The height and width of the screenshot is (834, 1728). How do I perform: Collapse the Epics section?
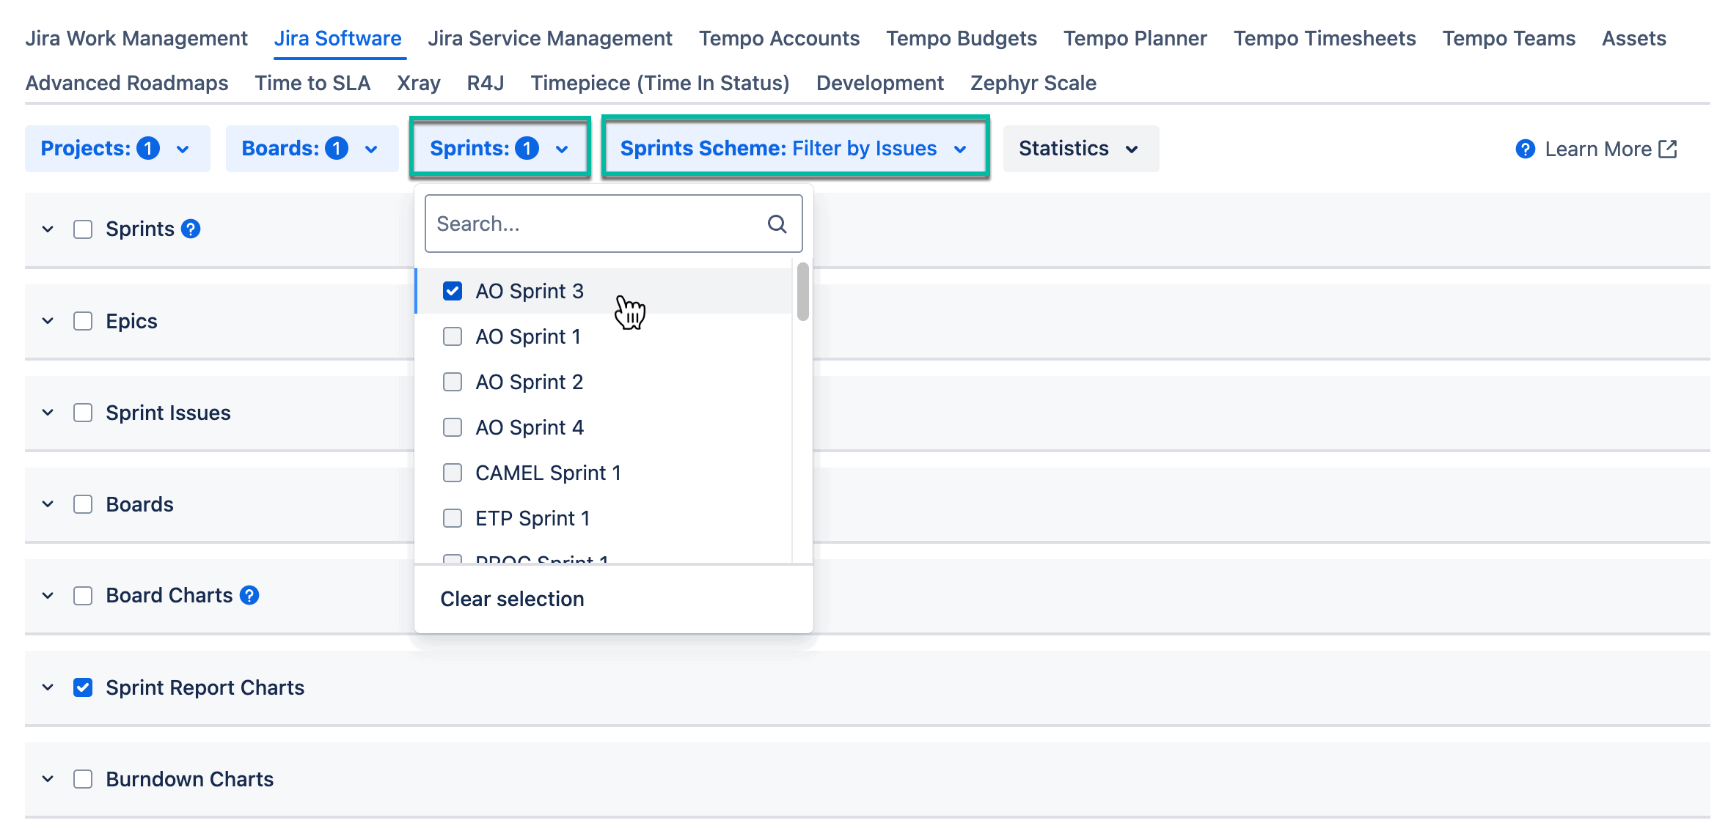pyautogui.click(x=48, y=320)
